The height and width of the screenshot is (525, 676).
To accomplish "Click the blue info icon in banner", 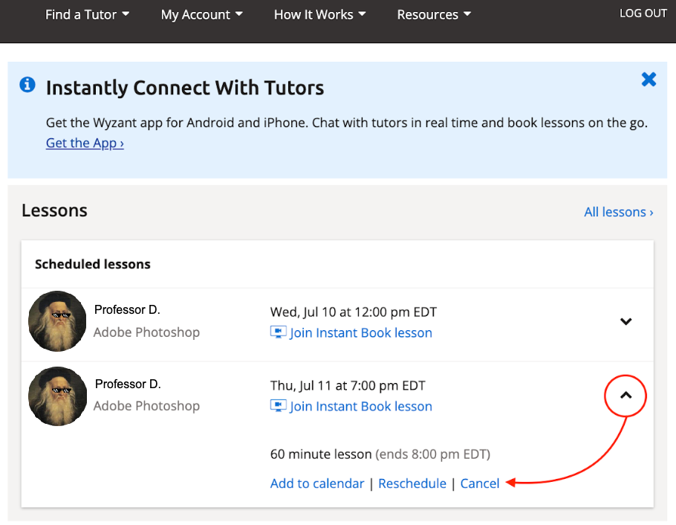I will click(27, 85).
